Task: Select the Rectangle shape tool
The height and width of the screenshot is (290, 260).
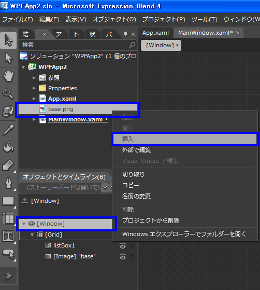Action: [x=8, y=201]
